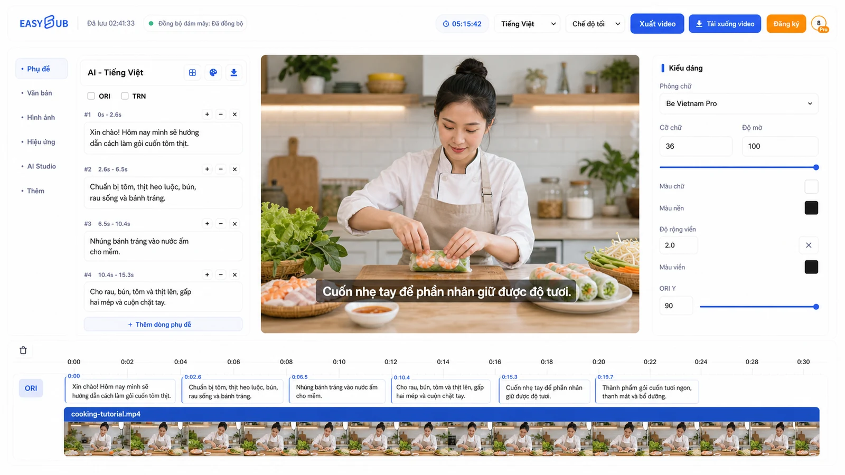
Task: Open the Chế độ tối theme dropdown
Action: click(595, 24)
